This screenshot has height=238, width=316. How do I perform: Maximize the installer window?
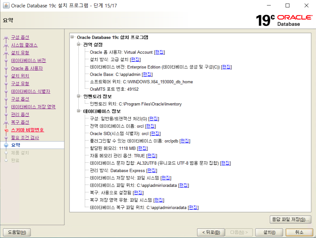point(288,5)
